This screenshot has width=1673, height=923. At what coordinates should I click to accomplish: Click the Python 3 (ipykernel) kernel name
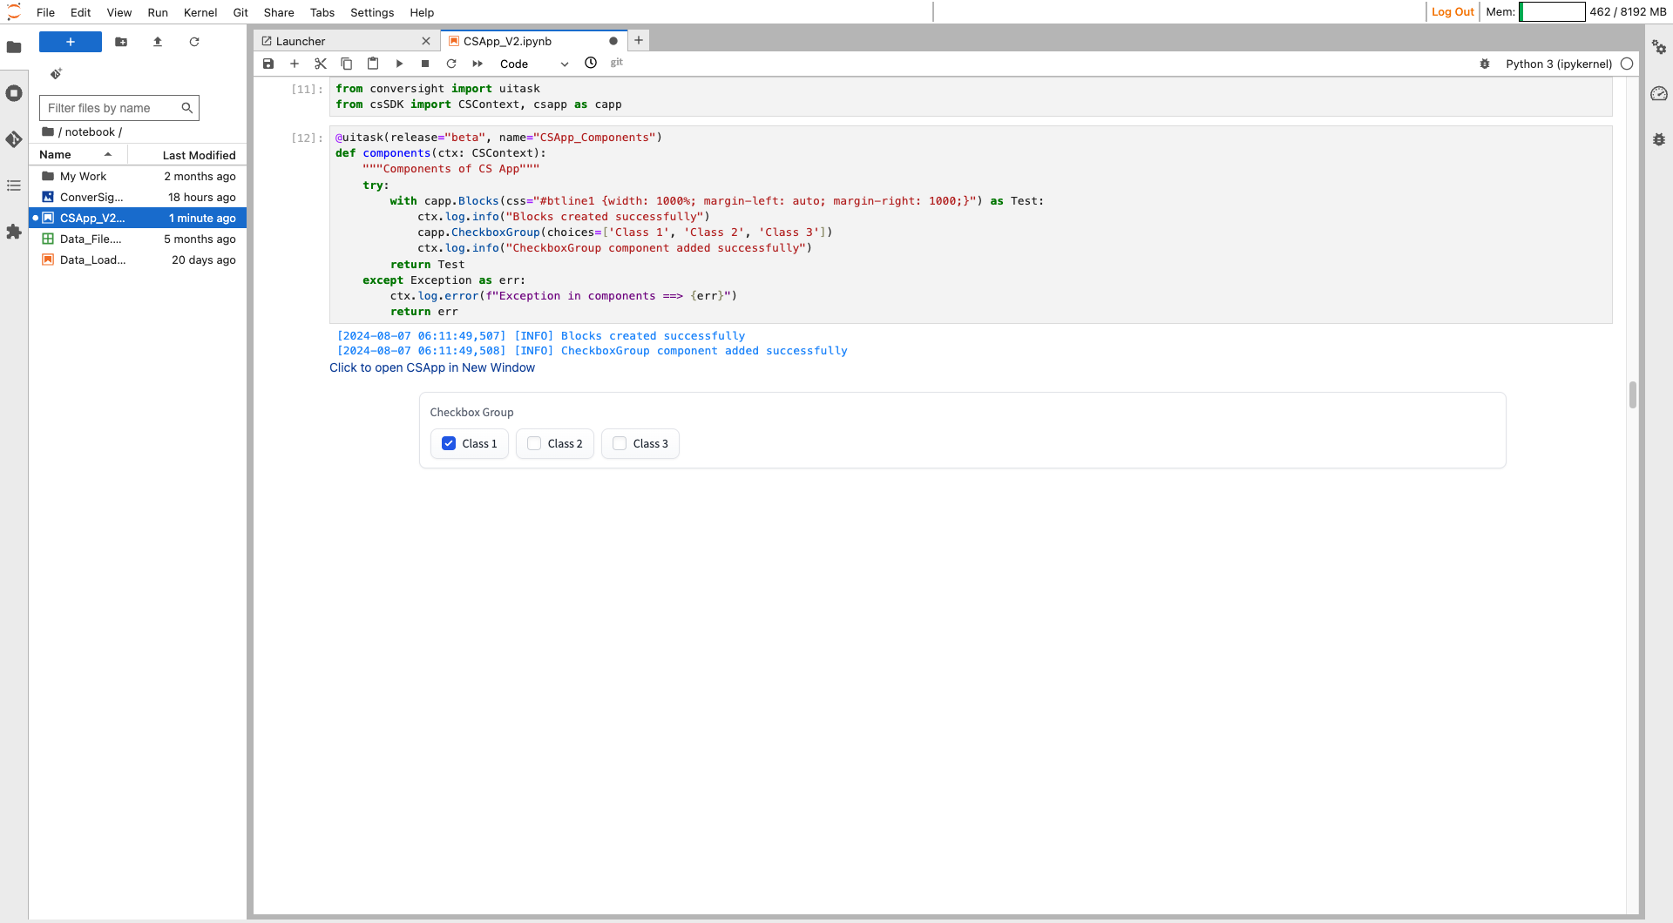[x=1559, y=64]
